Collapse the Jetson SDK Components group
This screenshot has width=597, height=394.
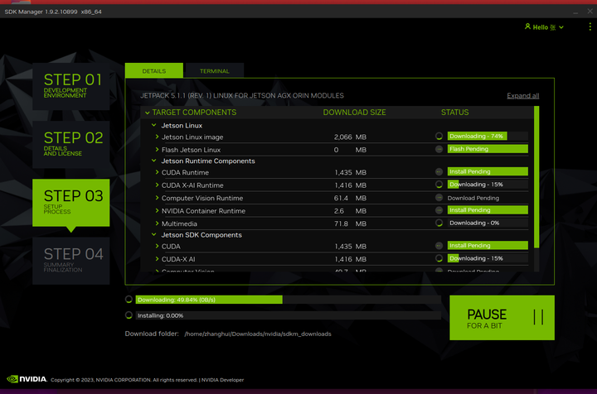[x=154, y=234]
